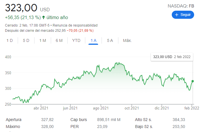Switch to the 6 M range tab
The image size is (206, 132).
coord(59,40)
